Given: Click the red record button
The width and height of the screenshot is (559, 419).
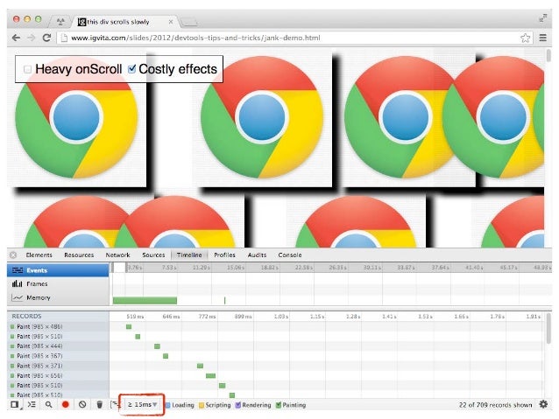Looking at the screenshot, I should tap(65, 405).
